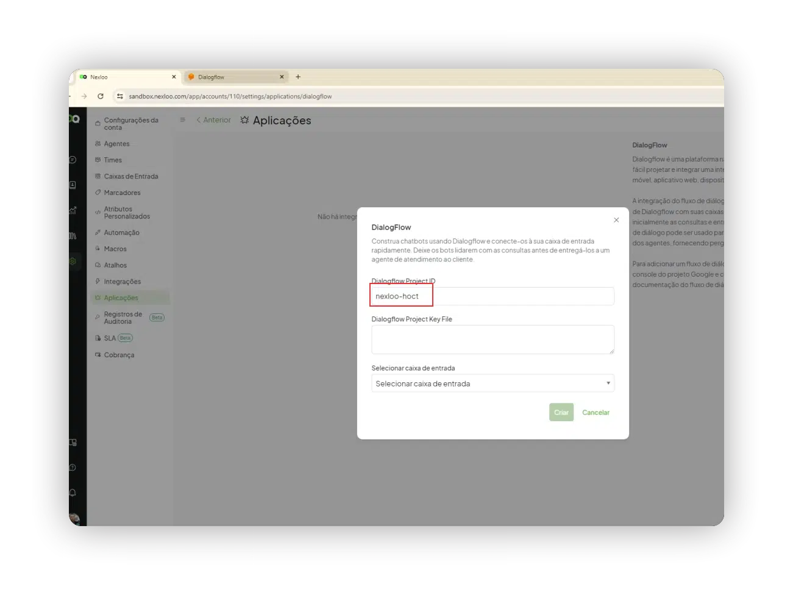Click the user avatar at bottom left
The image size is (793, 595).
tap(74, 519)
